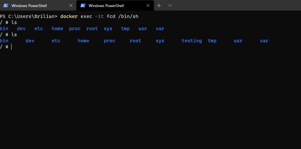
Task: Expand the new-tab profile dropdown chevron
Action: coord(170,5)
